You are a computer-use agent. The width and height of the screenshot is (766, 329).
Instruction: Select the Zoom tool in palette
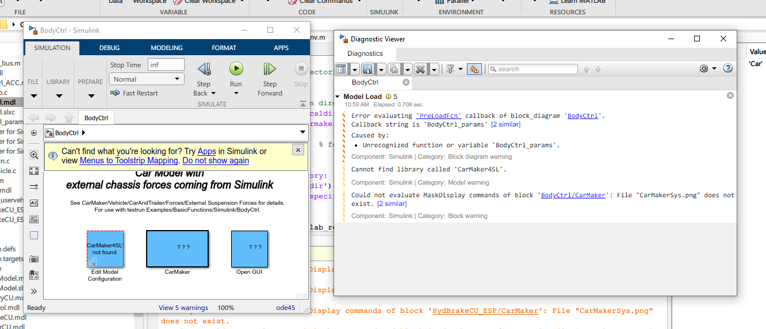[34, 155]
